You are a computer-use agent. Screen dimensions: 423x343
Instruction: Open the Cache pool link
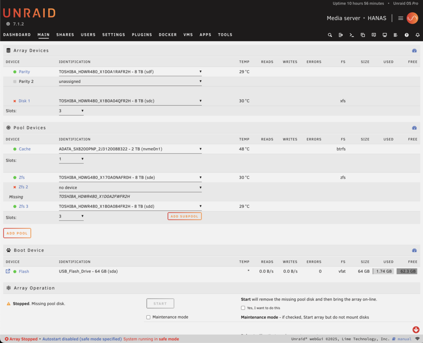(25, 149)
